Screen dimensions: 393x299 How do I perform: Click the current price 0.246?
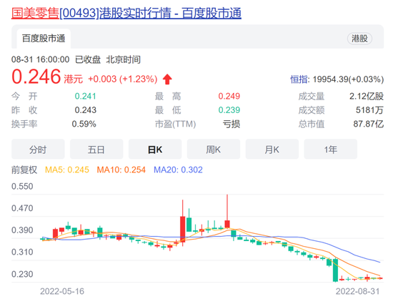point(36,77)
